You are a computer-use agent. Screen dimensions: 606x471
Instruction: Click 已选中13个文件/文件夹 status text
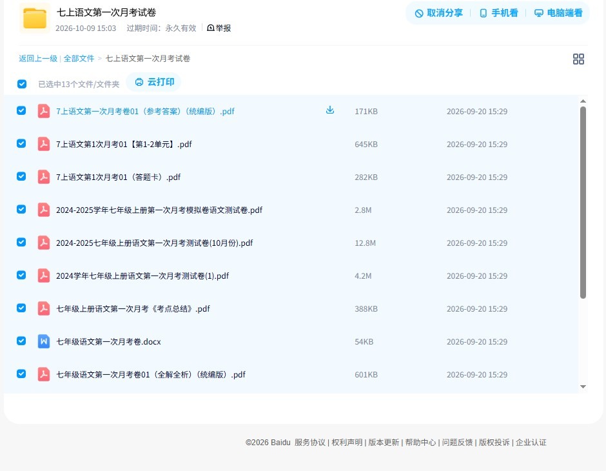tap(79, 85)
